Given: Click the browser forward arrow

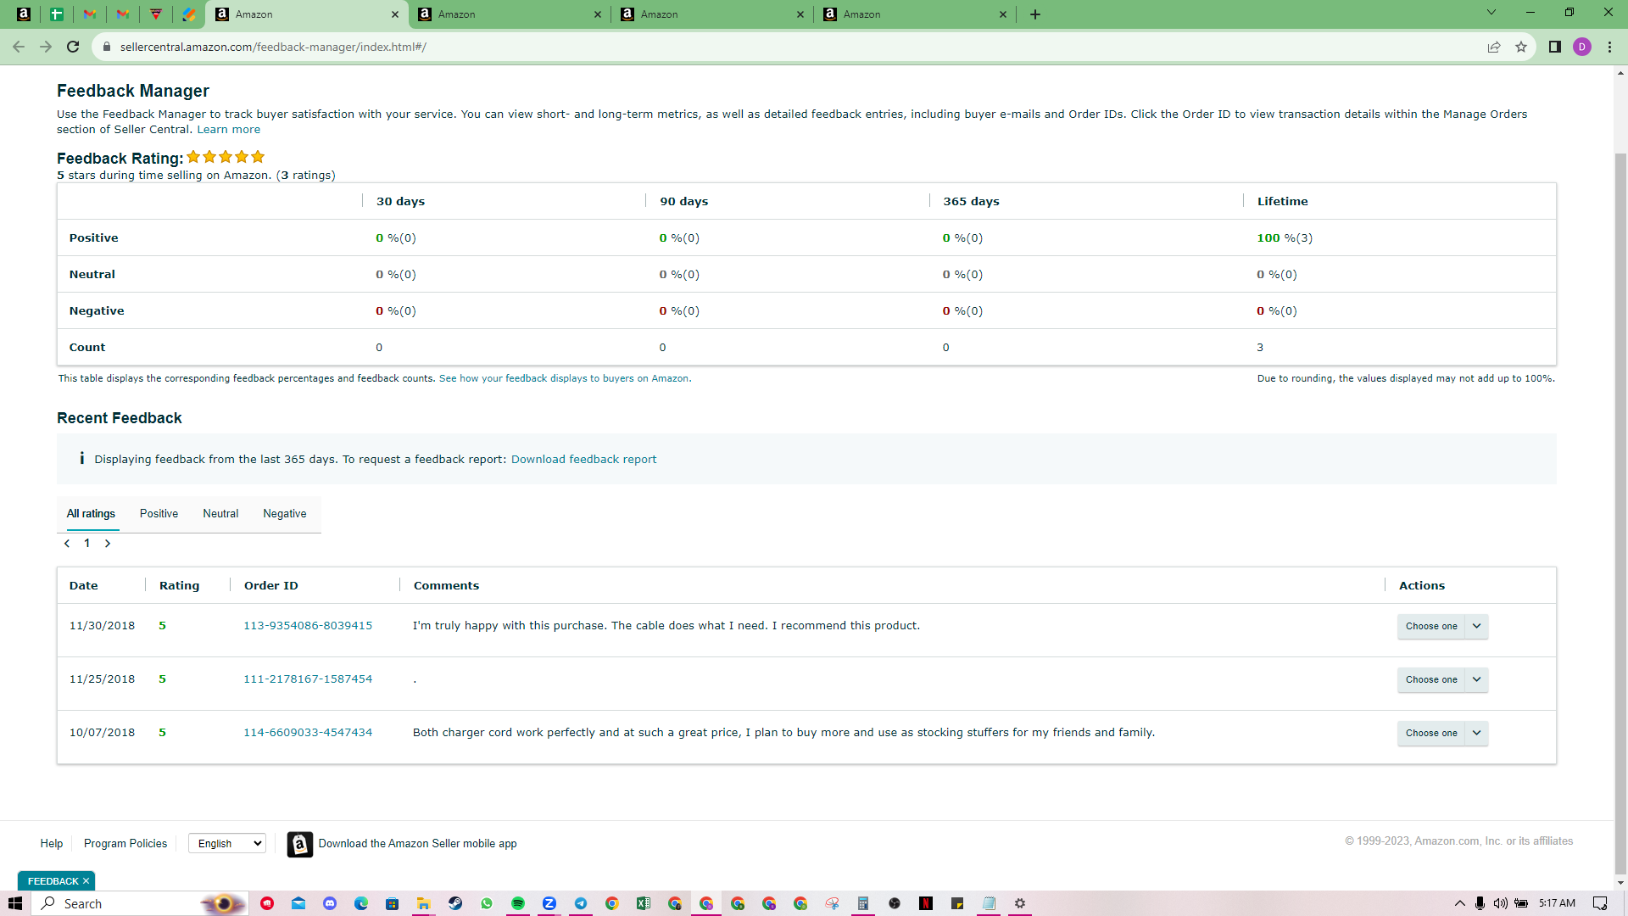Looking at the screenshot, I should [x=46, y=47].
